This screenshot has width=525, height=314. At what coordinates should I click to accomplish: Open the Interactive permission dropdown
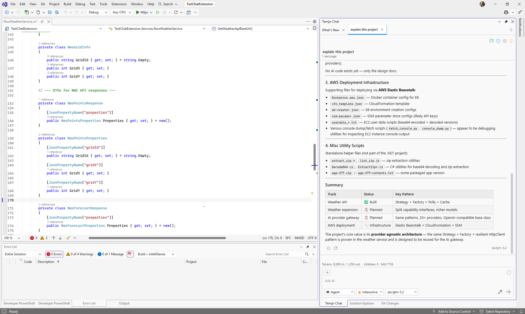tap(370, 292)
